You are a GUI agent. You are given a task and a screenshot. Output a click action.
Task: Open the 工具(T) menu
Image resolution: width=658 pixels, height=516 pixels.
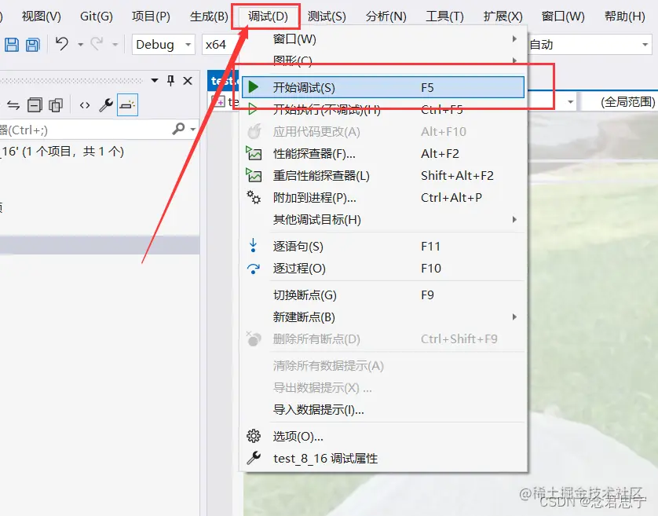coord(444,15)
